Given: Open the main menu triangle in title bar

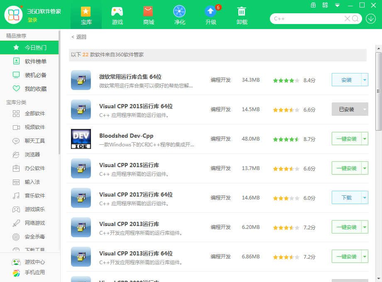Looking at the screenshot, I should (x=337, y=5).
